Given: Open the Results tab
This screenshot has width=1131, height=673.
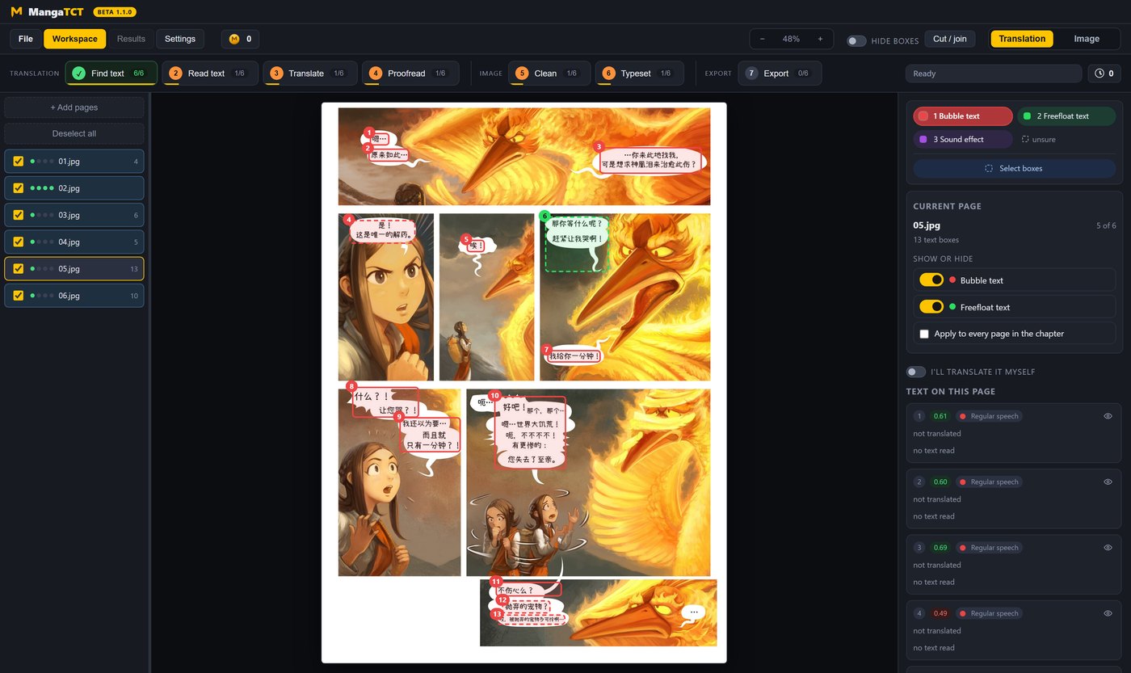Looking at the screenshot, I should pyautogui.click(x=131, y=39).
